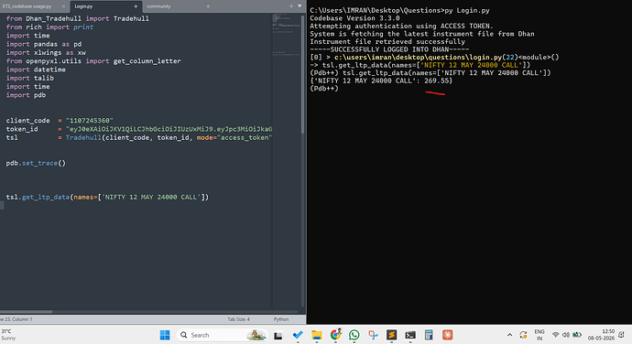Click 'SUCCESSFULLY LOGGED INTO DHAN' terminal line
Viewport: 632px width, 344px height.
click(x=389, y=49)
